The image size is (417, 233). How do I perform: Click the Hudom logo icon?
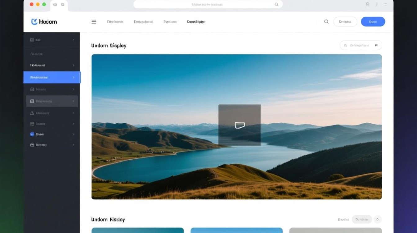[x=34, y=22]
